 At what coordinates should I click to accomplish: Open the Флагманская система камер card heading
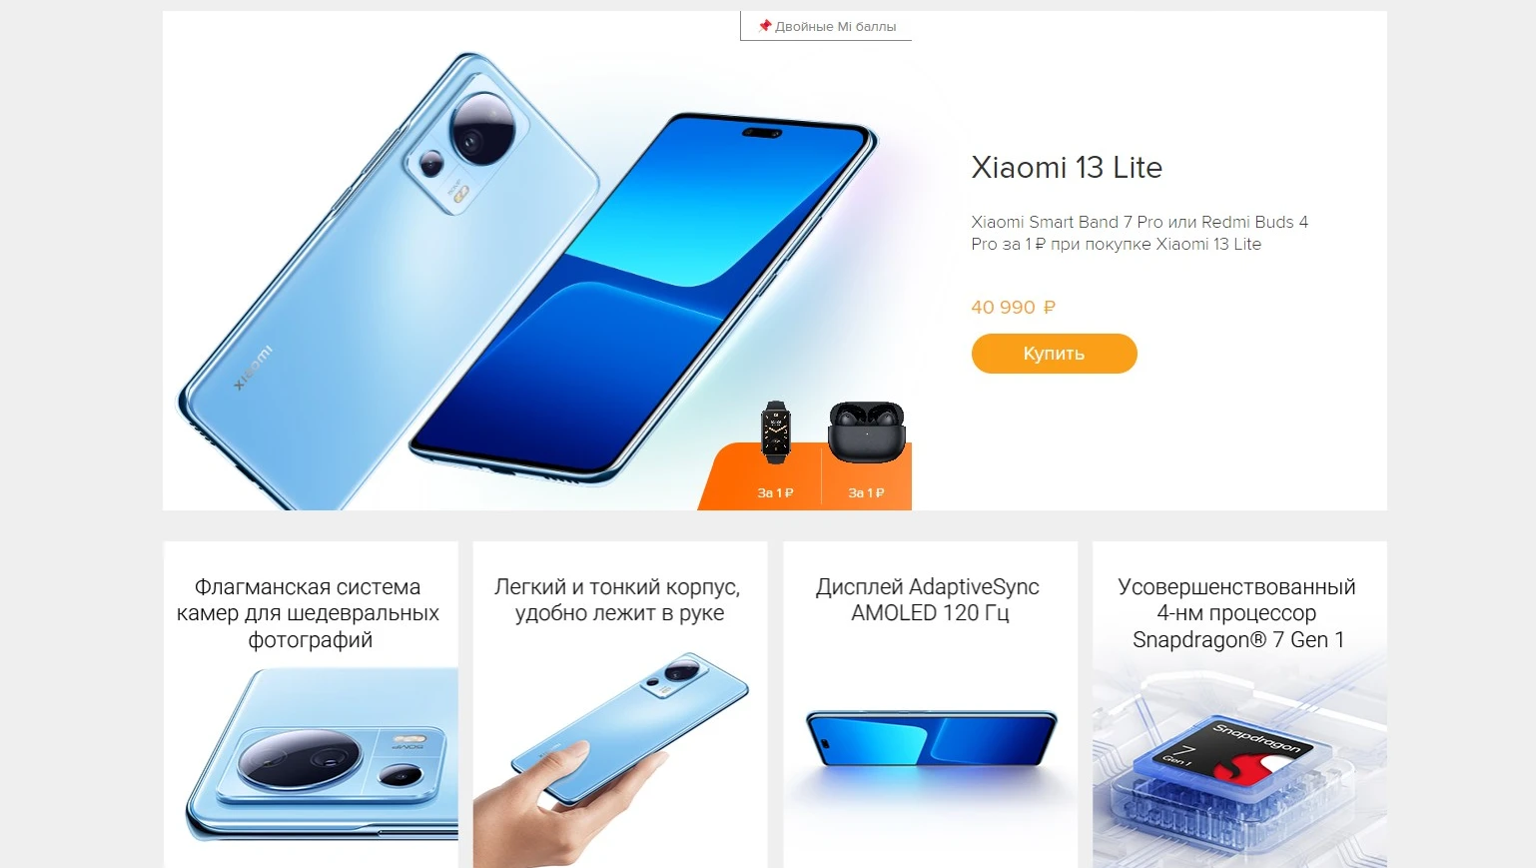click(309, 613)
